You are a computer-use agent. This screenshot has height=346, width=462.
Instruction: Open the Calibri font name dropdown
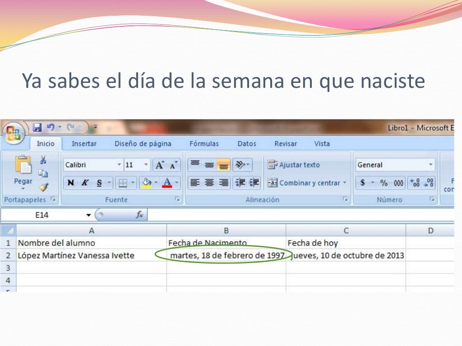[x=119, y=165]
